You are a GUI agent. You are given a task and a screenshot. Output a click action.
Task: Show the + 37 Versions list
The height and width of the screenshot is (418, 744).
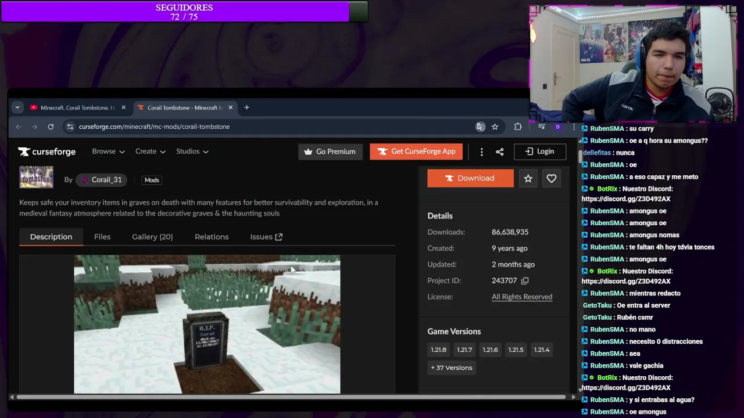click(452, 367)
